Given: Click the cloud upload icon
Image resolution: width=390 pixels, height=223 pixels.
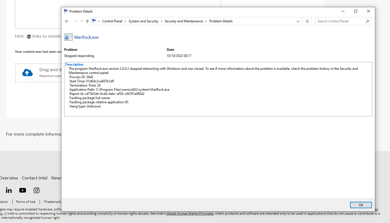Looking at the screenshot, I should pos(27,73).
